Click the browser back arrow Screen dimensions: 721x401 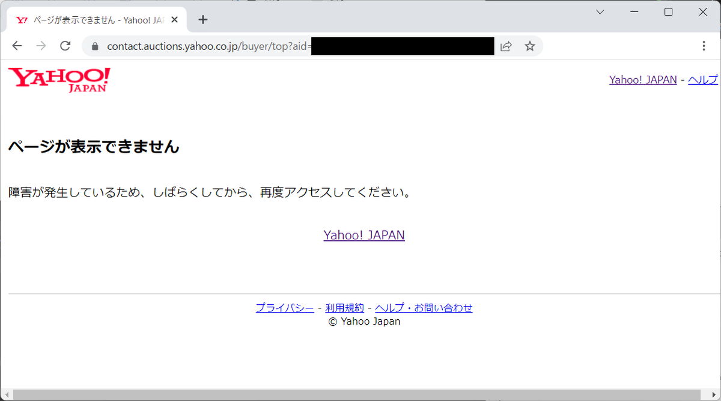[x=17, y=46]
